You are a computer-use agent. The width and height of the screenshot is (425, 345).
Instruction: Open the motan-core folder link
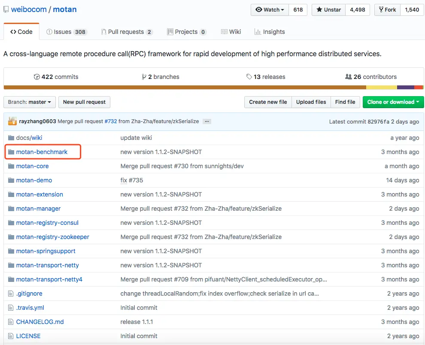(32, 166)
